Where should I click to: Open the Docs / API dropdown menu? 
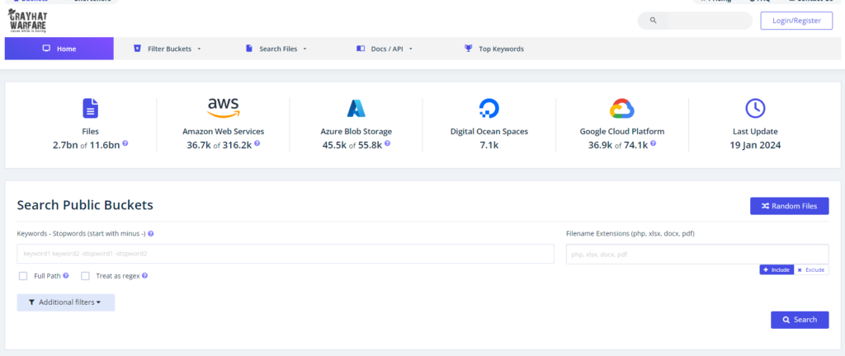click(385, 49)
